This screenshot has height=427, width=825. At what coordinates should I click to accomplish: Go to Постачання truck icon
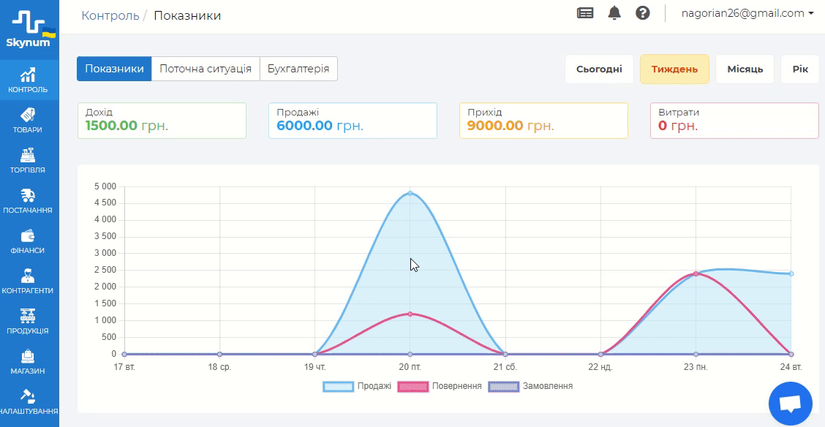[x=29, y=196]
